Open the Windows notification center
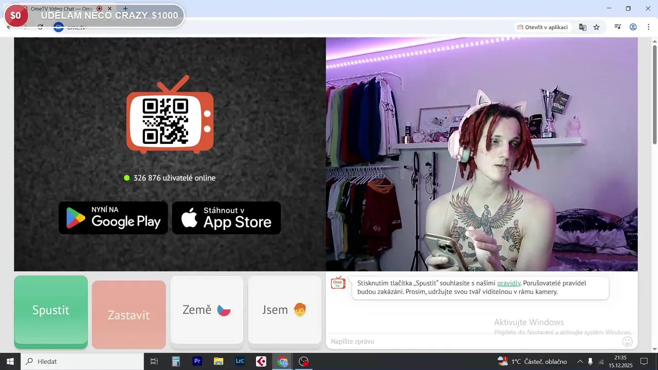The height and width of the screenshot is (370, 658). coord(644,361)
